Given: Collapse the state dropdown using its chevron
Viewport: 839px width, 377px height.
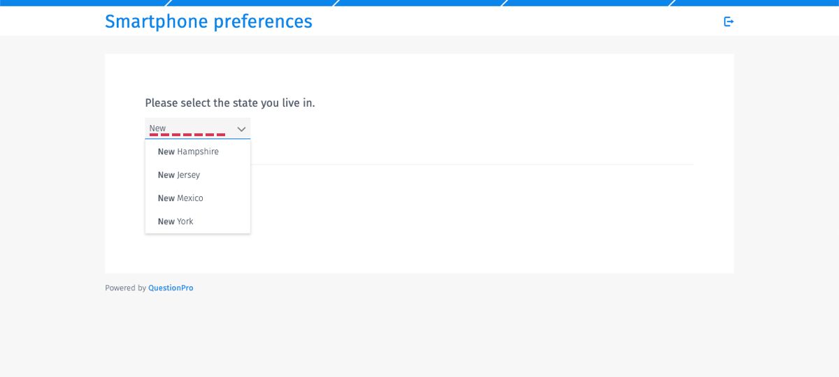Looking at the screenshot, I should point(241,129).
